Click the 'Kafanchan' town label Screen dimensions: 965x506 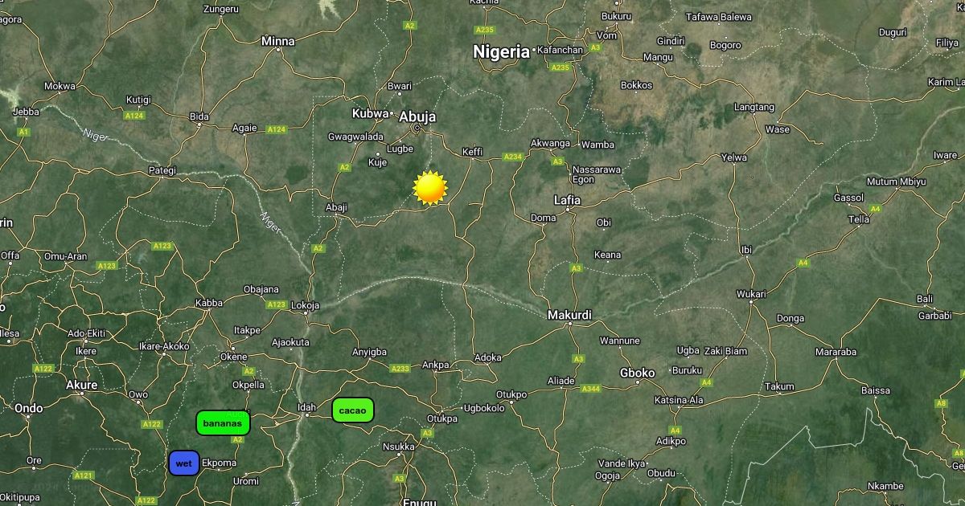coord(561,50)
